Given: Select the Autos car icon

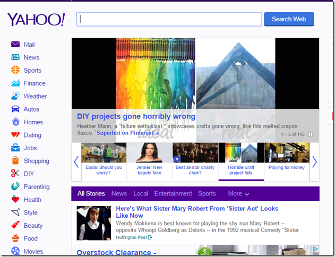Looking at the screenshot, I should click(x=15, y=109).
